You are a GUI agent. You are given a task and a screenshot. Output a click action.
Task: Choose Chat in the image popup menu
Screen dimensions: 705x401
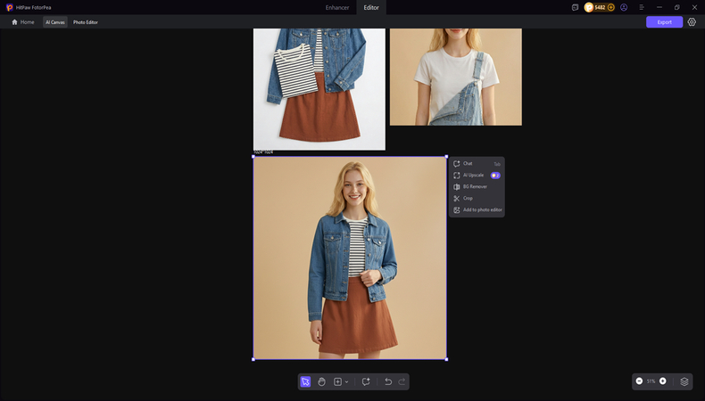(x=477, y=163)
